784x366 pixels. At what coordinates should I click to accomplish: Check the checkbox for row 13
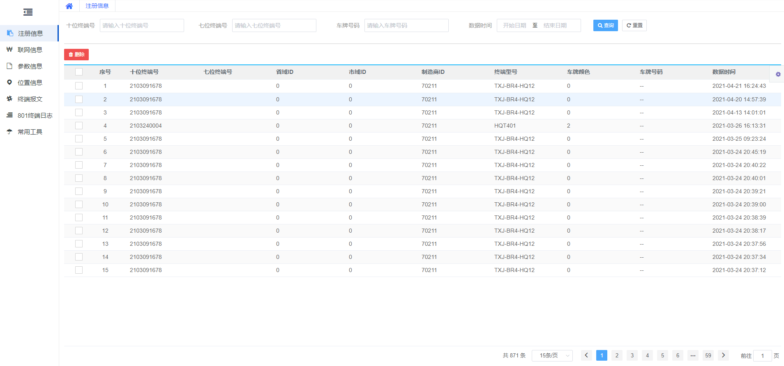coord(79,244)
